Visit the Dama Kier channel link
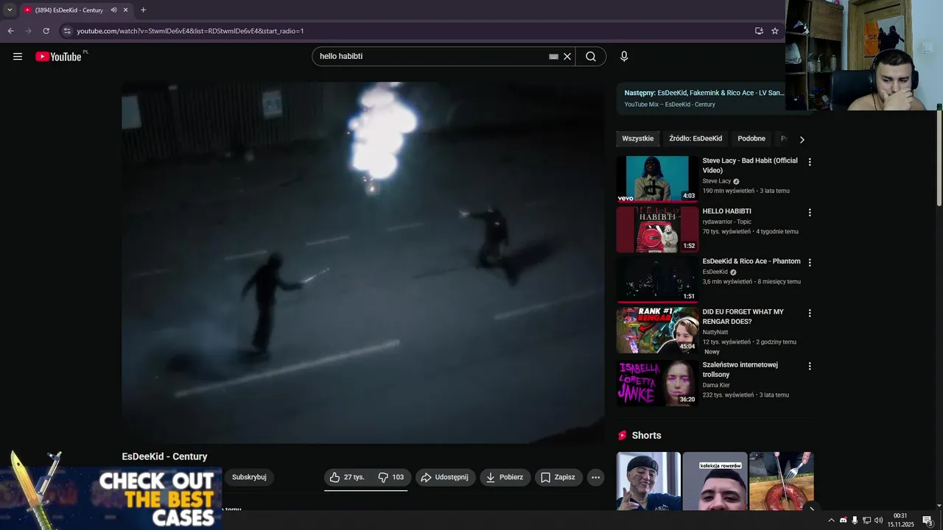Viewport: 943px width, 530px height. (716, 385)
